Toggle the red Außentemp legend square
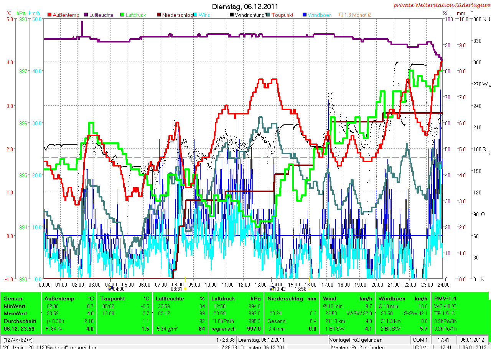The width and height of the screenshot is (491, 349). [x=49, y=15]
